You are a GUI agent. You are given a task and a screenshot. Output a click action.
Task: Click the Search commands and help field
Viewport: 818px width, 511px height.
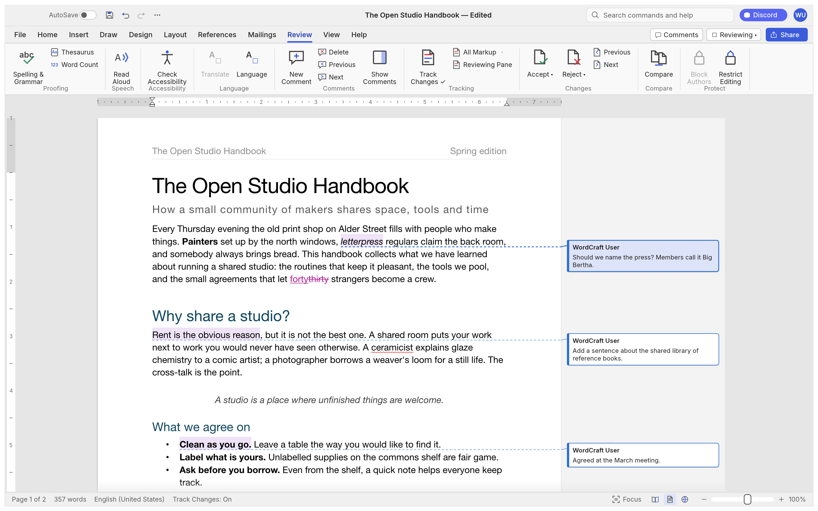tap(660, 15)
